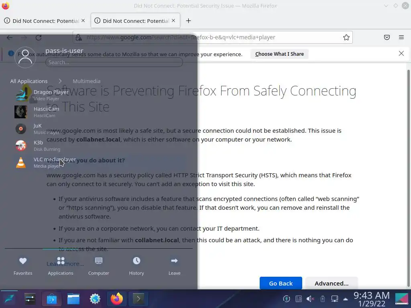Open the battery tray icon
Viewport: 411px width, 308px height.
pyautogui.click(x=323, y=299)
